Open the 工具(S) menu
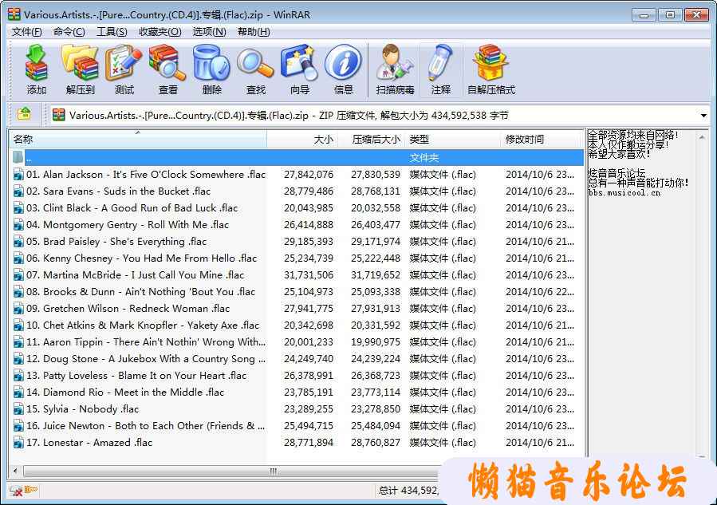This screenshot has width=717, height=505. click(x=112, y=32)
